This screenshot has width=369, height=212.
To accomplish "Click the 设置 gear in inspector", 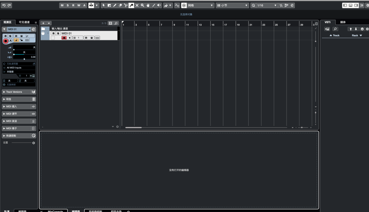I will click(x=33, y=143).
